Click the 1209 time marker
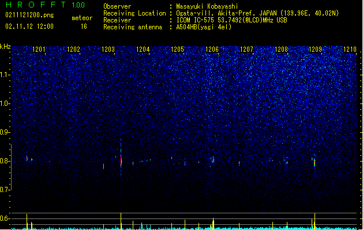Viewport: 363px width, 230px height. [315, 49]
